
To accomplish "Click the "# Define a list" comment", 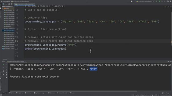I will pos(36,18).
